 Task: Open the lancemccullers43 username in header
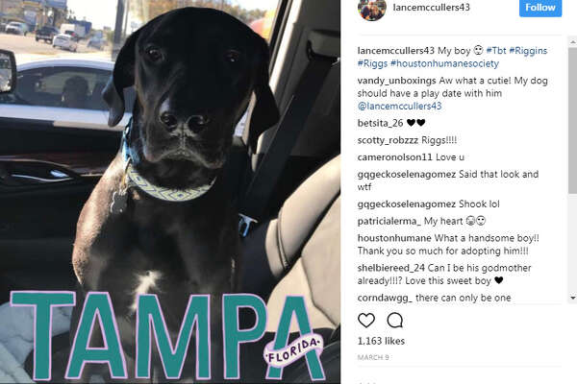click(431, 8)
